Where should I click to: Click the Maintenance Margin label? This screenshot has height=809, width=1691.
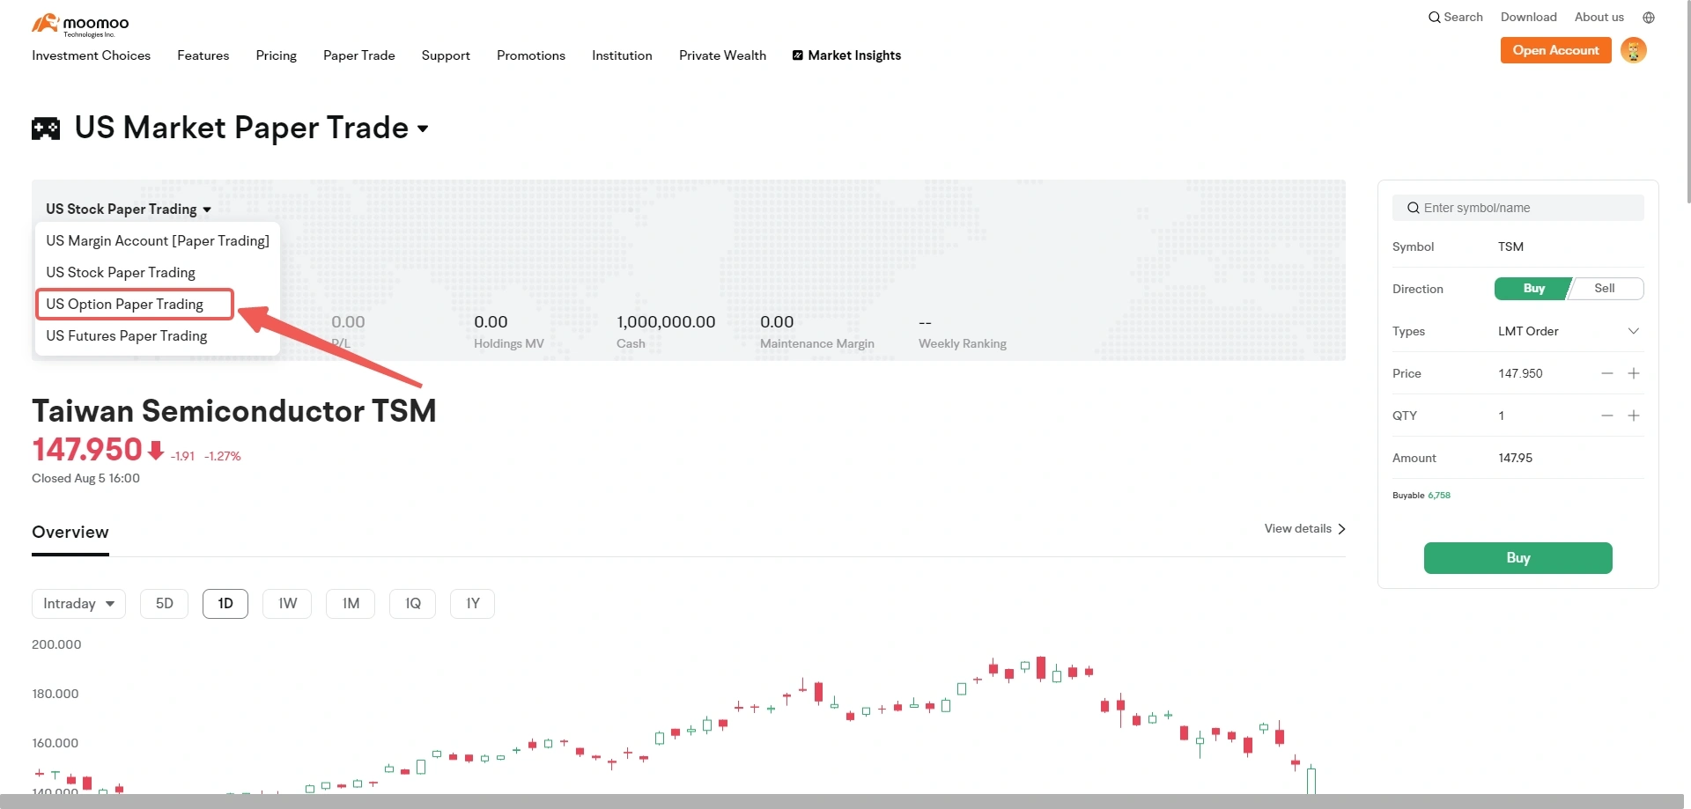[817, 344]
